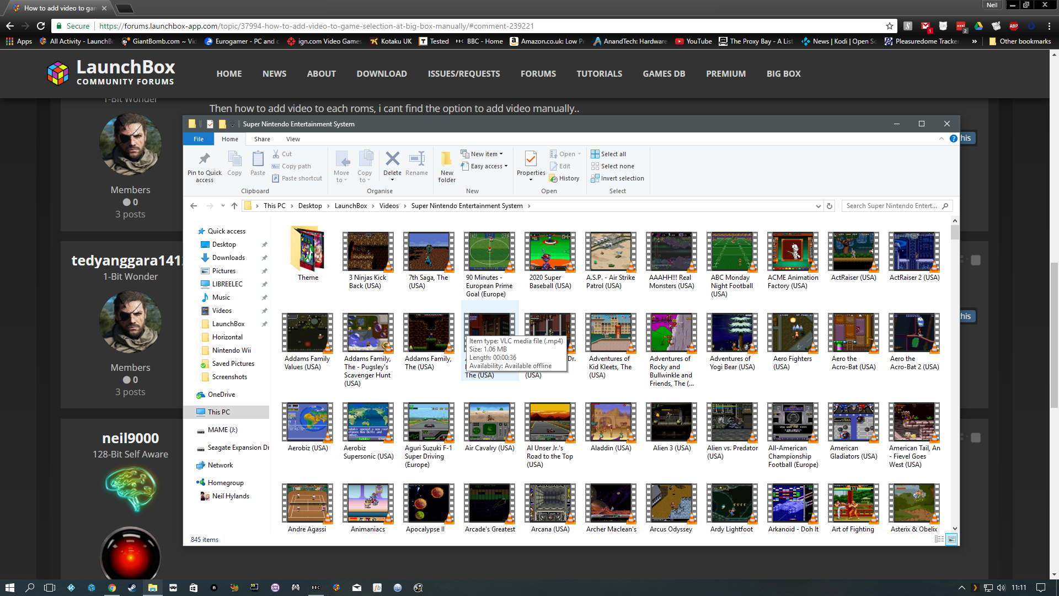Click Pin to Quick access icon

[x=204, y=159]
